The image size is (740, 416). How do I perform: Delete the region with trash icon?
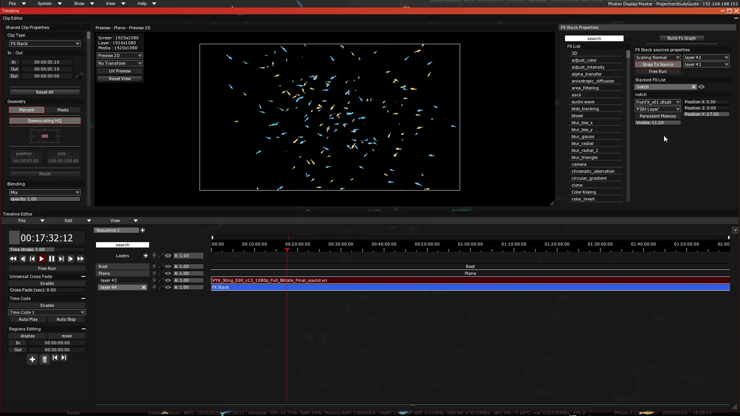[x=45, y=359]
